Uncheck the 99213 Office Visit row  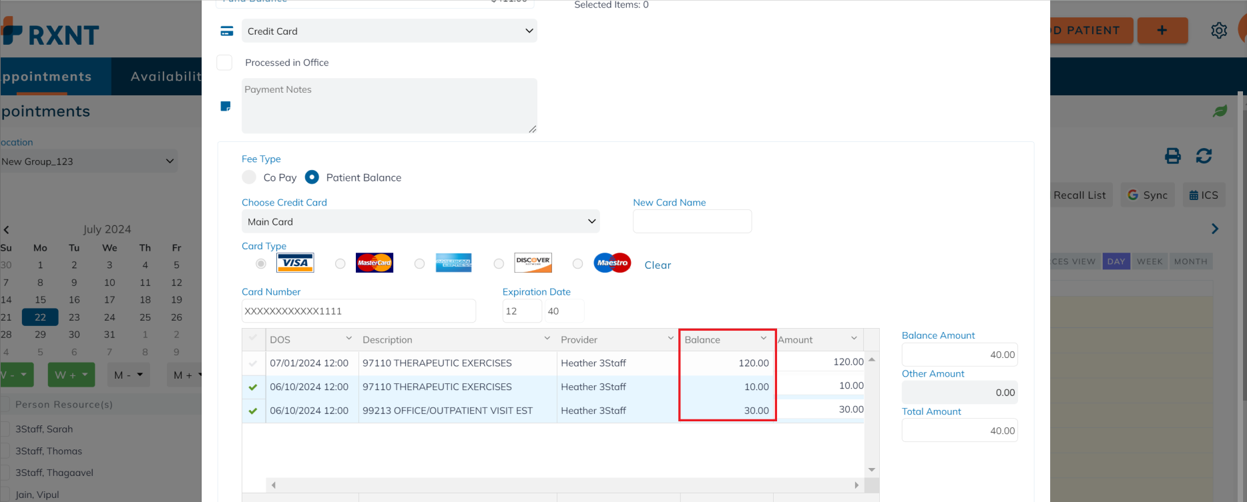coord(253,411)
